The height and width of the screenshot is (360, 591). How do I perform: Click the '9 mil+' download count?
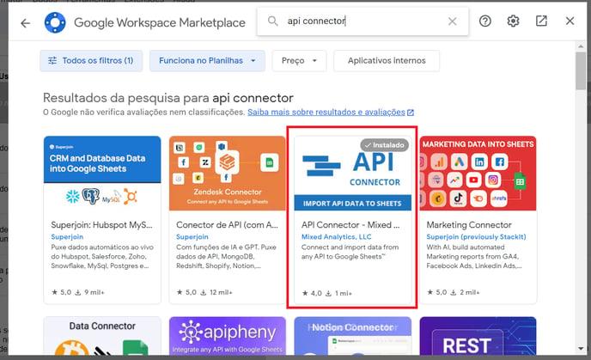click(89, 292)
